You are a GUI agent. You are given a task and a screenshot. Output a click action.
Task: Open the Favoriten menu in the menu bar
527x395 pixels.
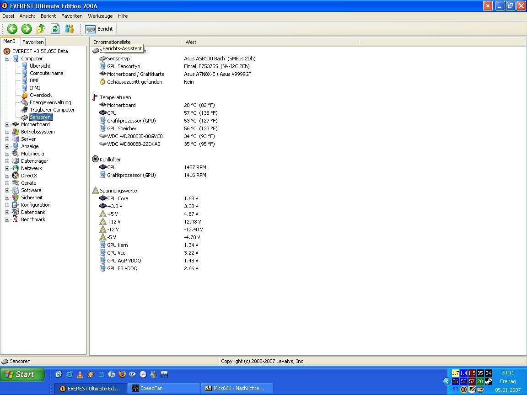tap(72, 16)
